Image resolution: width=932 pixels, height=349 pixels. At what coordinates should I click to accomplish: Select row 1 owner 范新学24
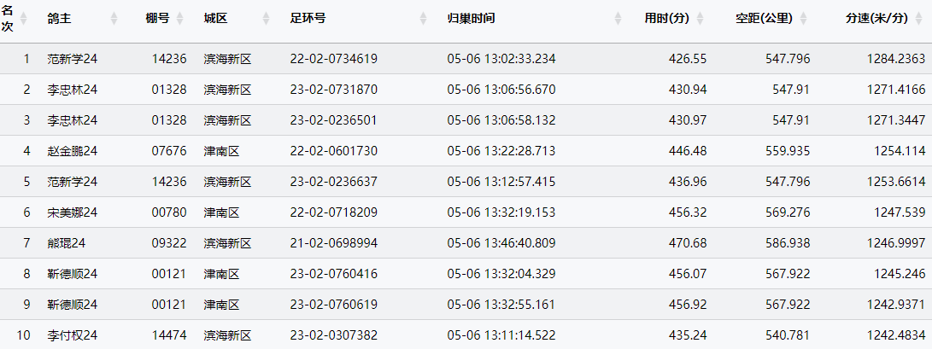73,59
